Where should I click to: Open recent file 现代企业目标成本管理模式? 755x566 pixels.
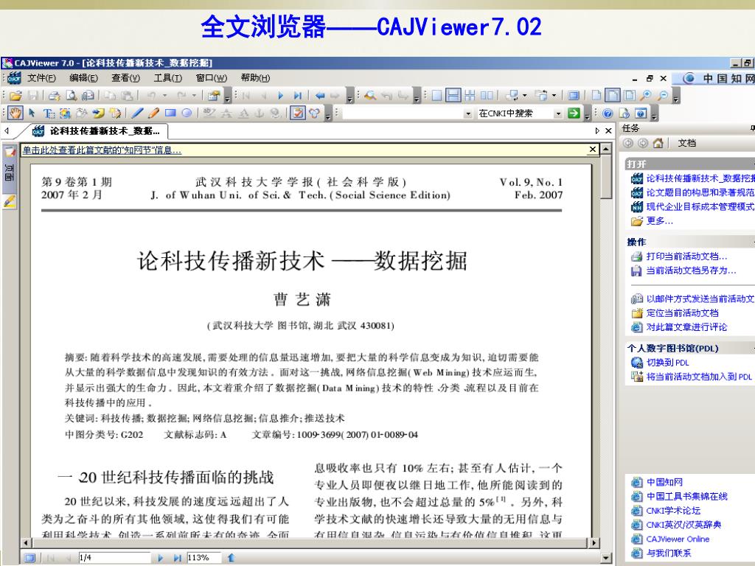coord(700,207)
